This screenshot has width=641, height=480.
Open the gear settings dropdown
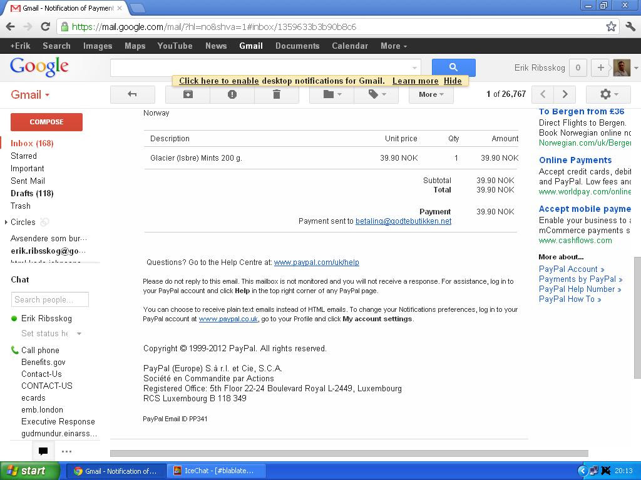608,94
